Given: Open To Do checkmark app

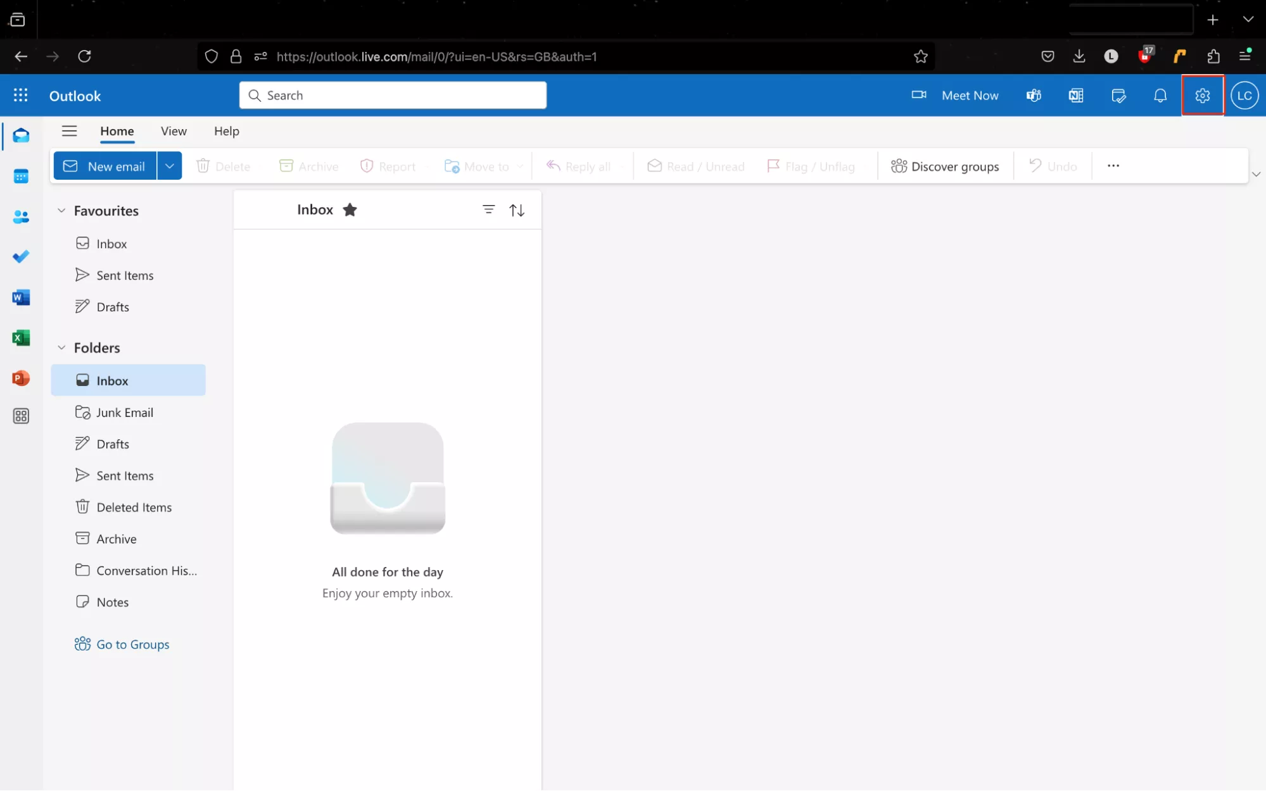Looking at the screenshot, I should point(21,257).
